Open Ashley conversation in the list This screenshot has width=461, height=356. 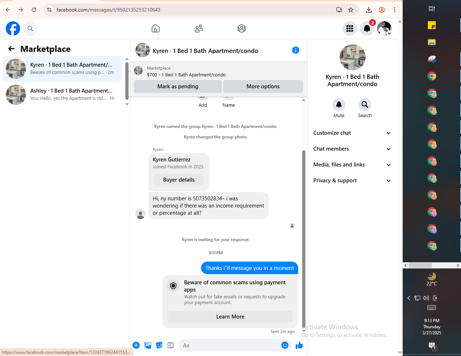coord(62,95)
